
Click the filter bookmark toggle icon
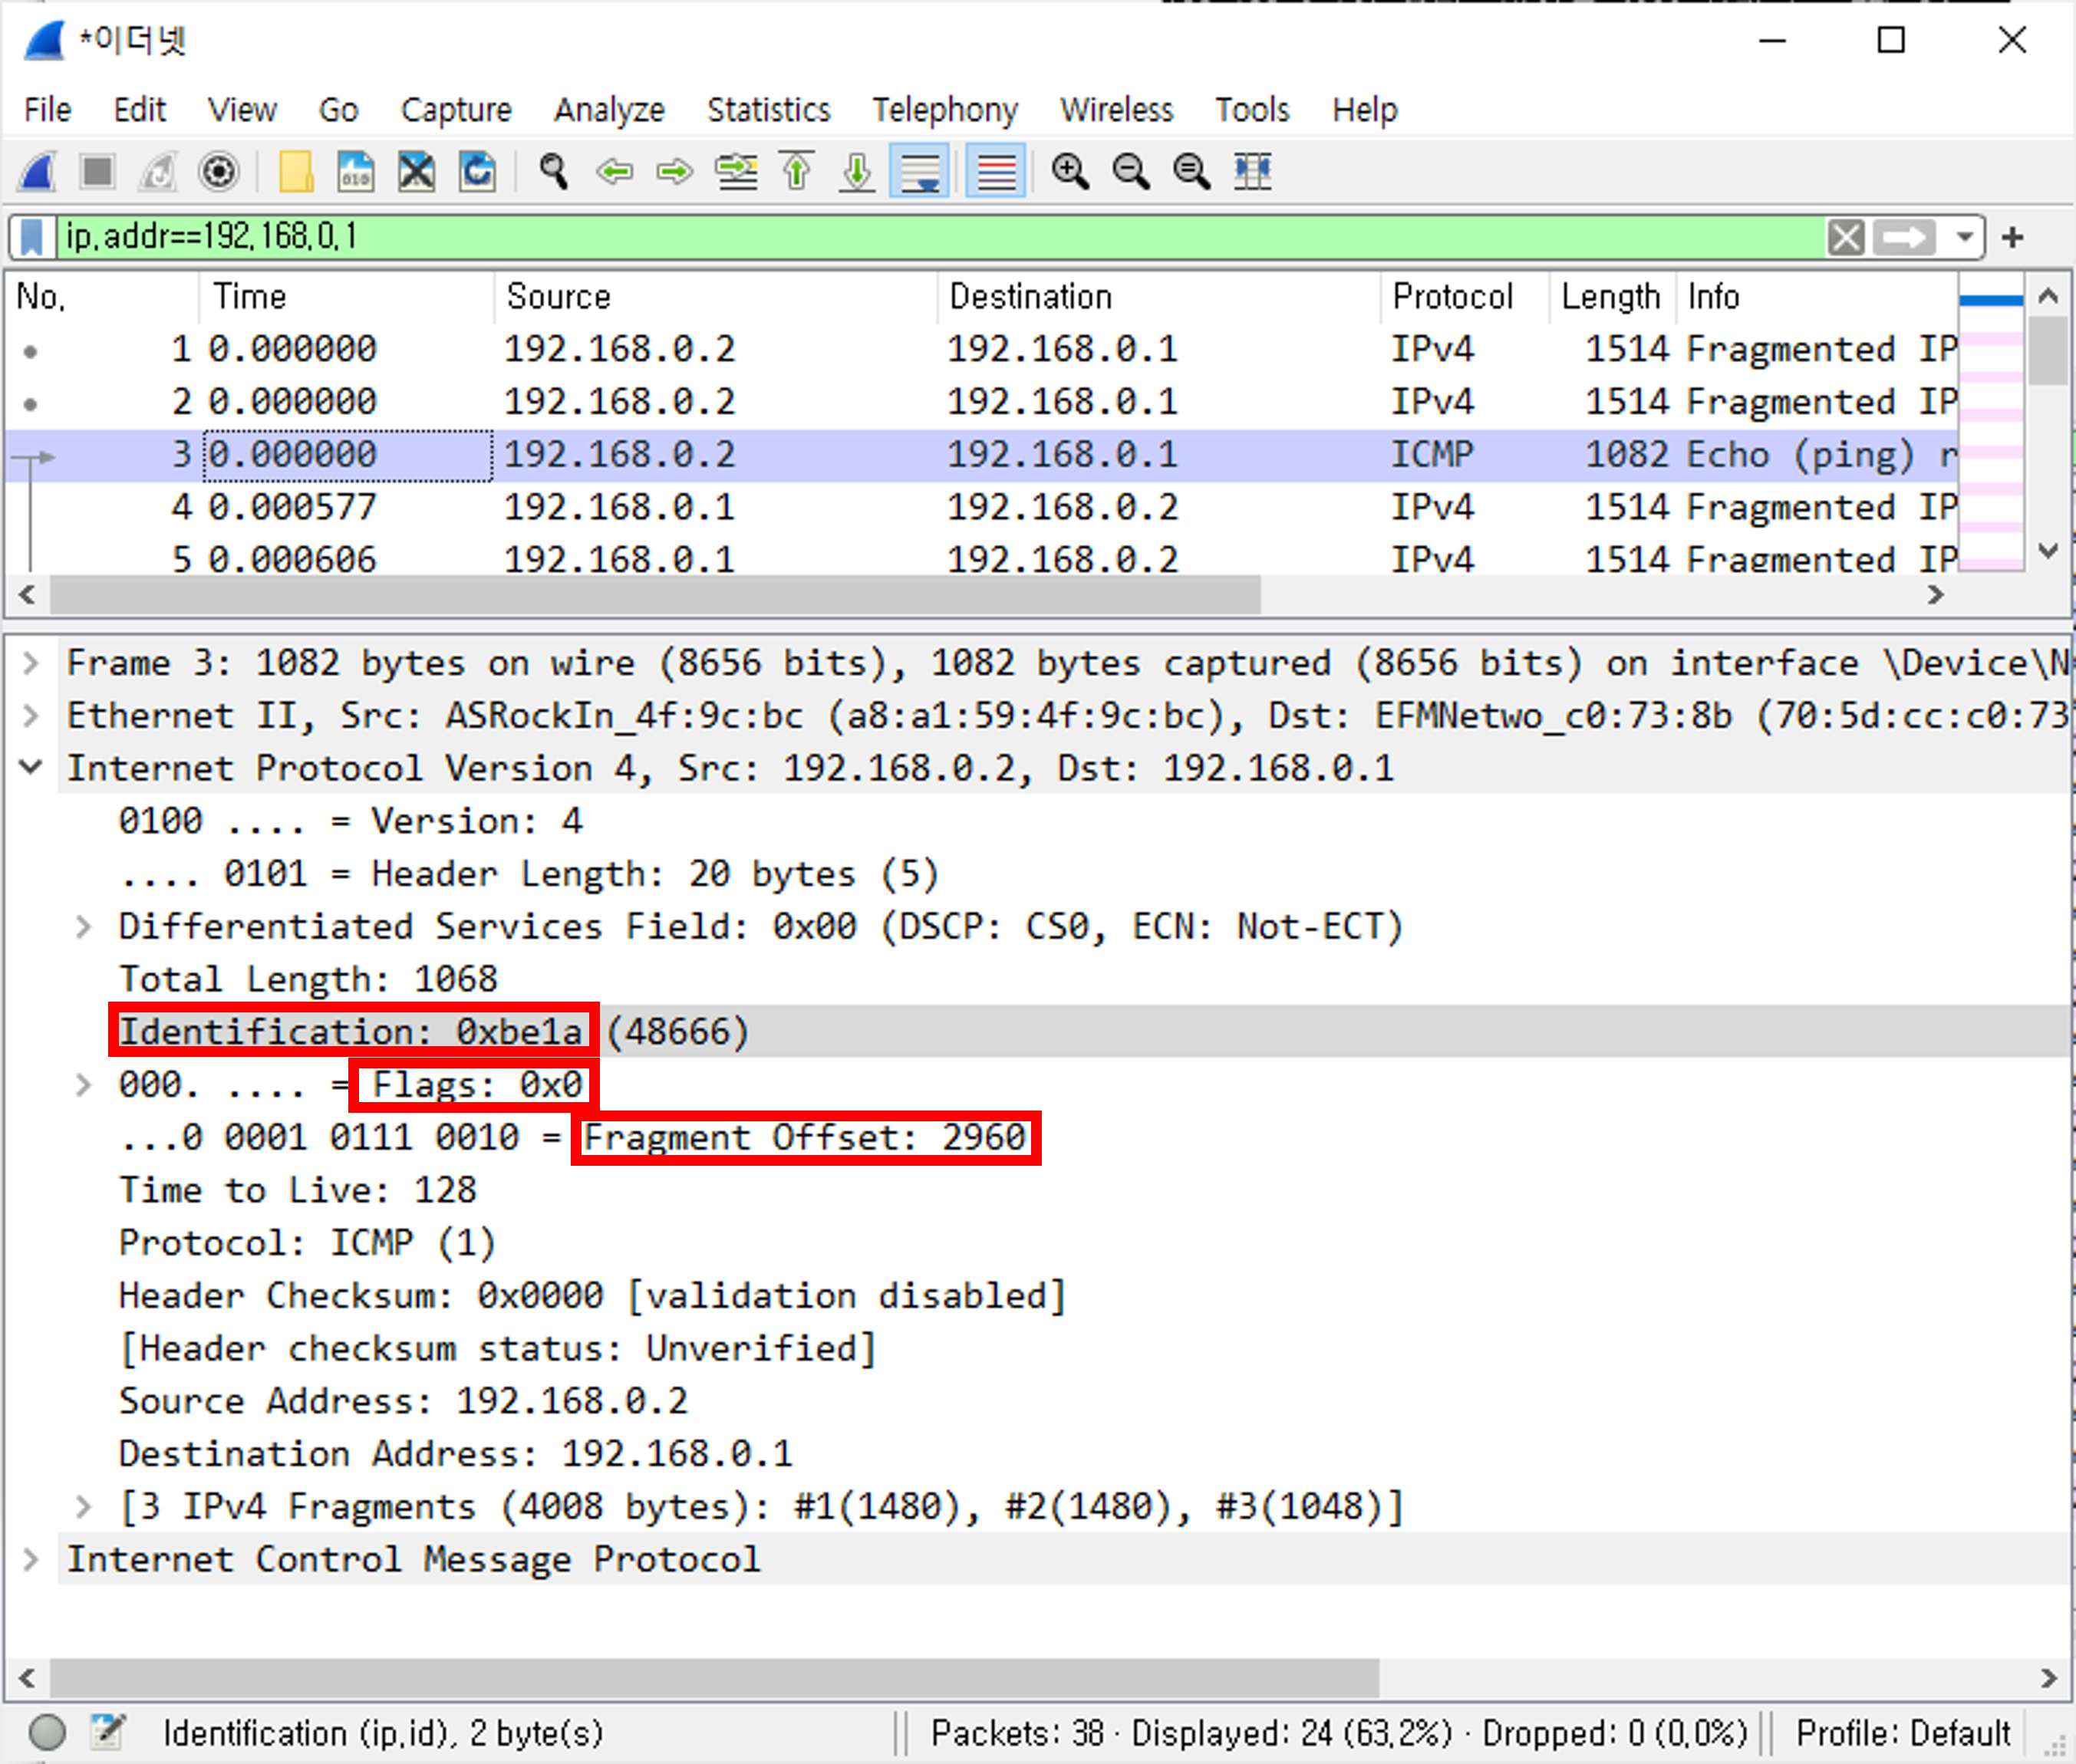pyautogui.click(x=32, y=237)
